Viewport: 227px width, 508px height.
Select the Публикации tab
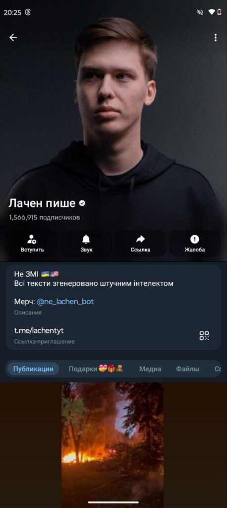[x=33, y=369]
